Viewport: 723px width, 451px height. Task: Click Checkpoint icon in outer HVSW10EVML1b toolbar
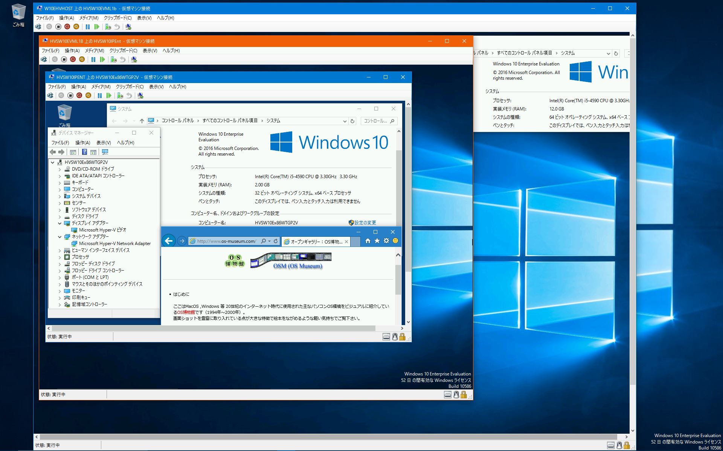click(x=108, y=27)
